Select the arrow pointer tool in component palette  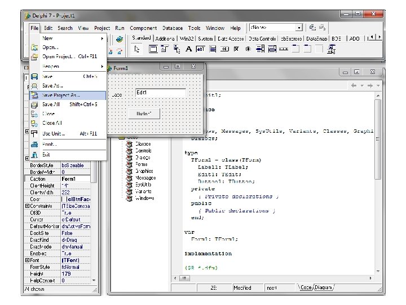coord(137,50)
